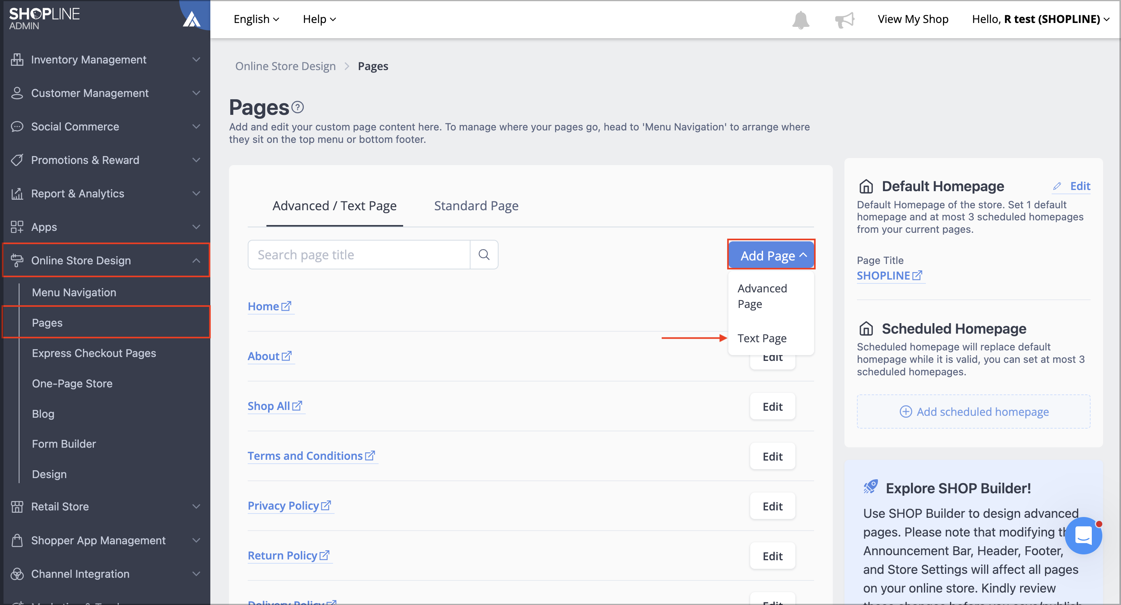Screen dimensions: 1121x605
Task: Open the announcements megaphone icon
Action: click(x=844, y=19)
